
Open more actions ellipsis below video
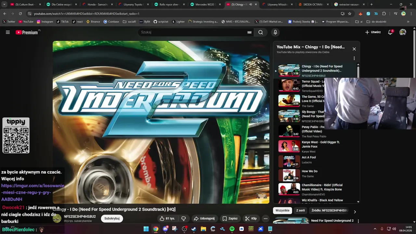tap(266, 218)
